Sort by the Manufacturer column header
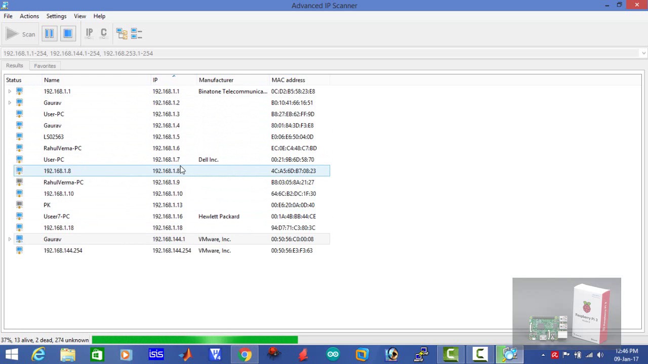This screenshot has width=648, height=364. pos(233,80)
